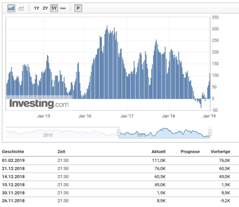Click the right range slider handle
Image resolution: width=239 pixels, height=207 pixels.
[210, 133]
